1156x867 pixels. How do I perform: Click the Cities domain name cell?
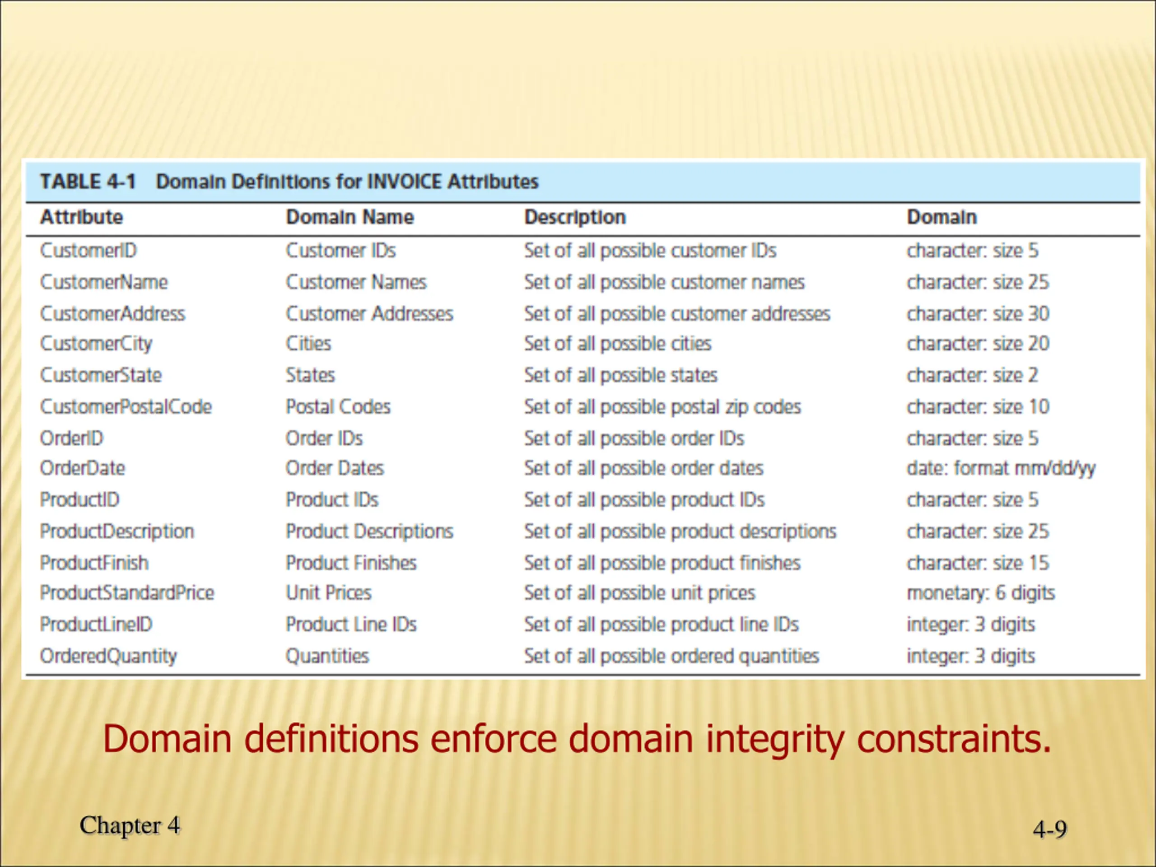tap(308, 343)
